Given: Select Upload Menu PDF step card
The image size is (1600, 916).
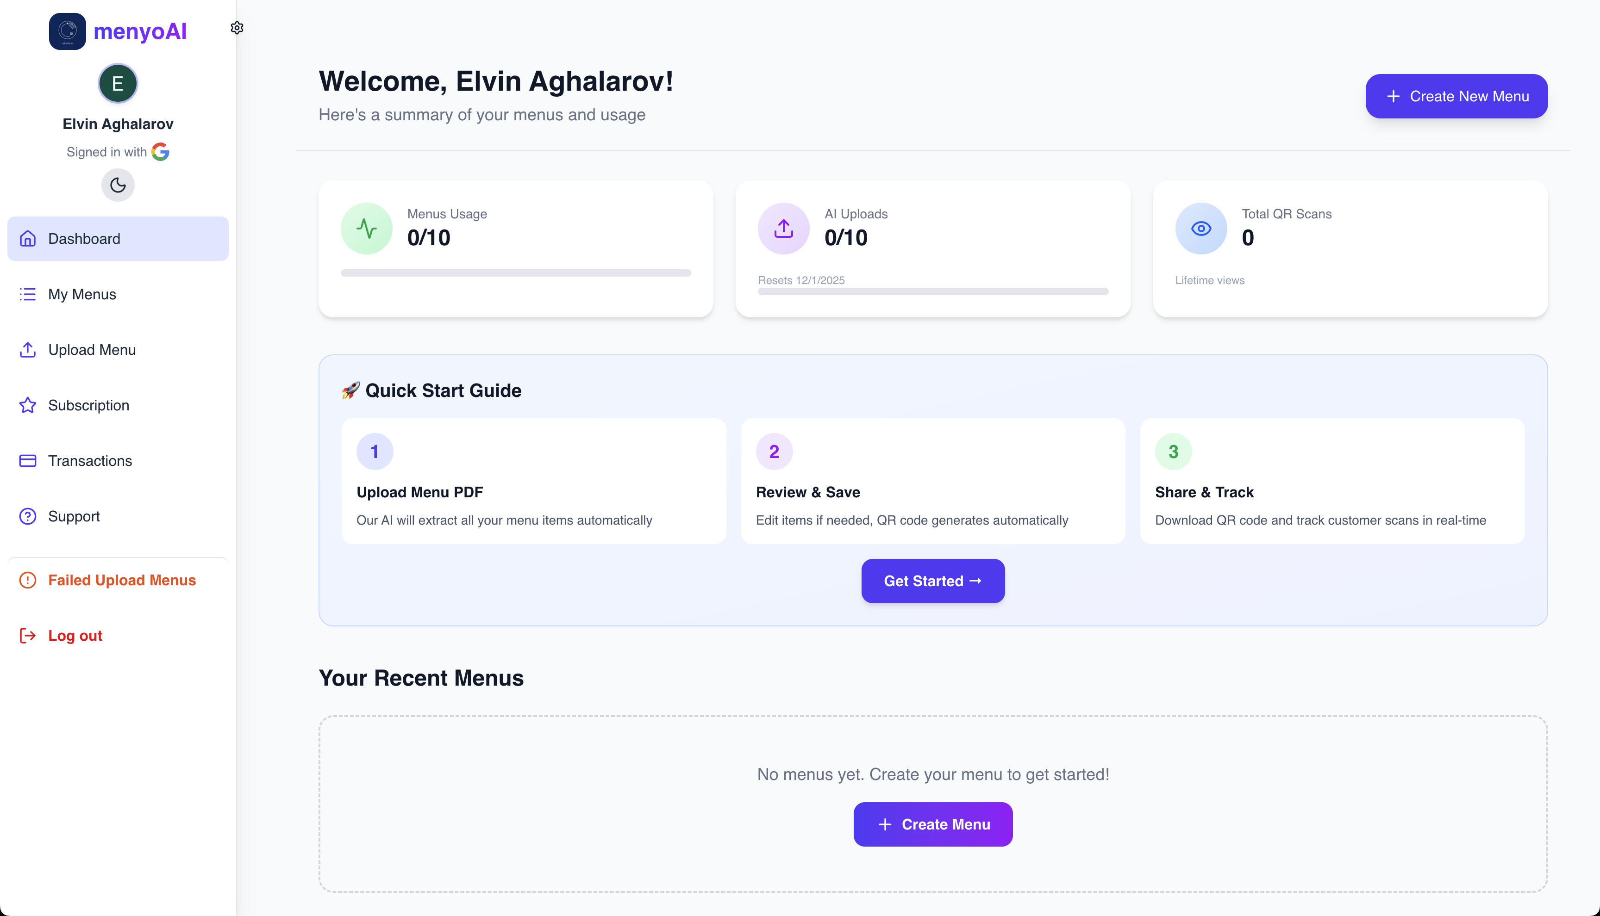Looking at the screenshot, I should point(533,481).
